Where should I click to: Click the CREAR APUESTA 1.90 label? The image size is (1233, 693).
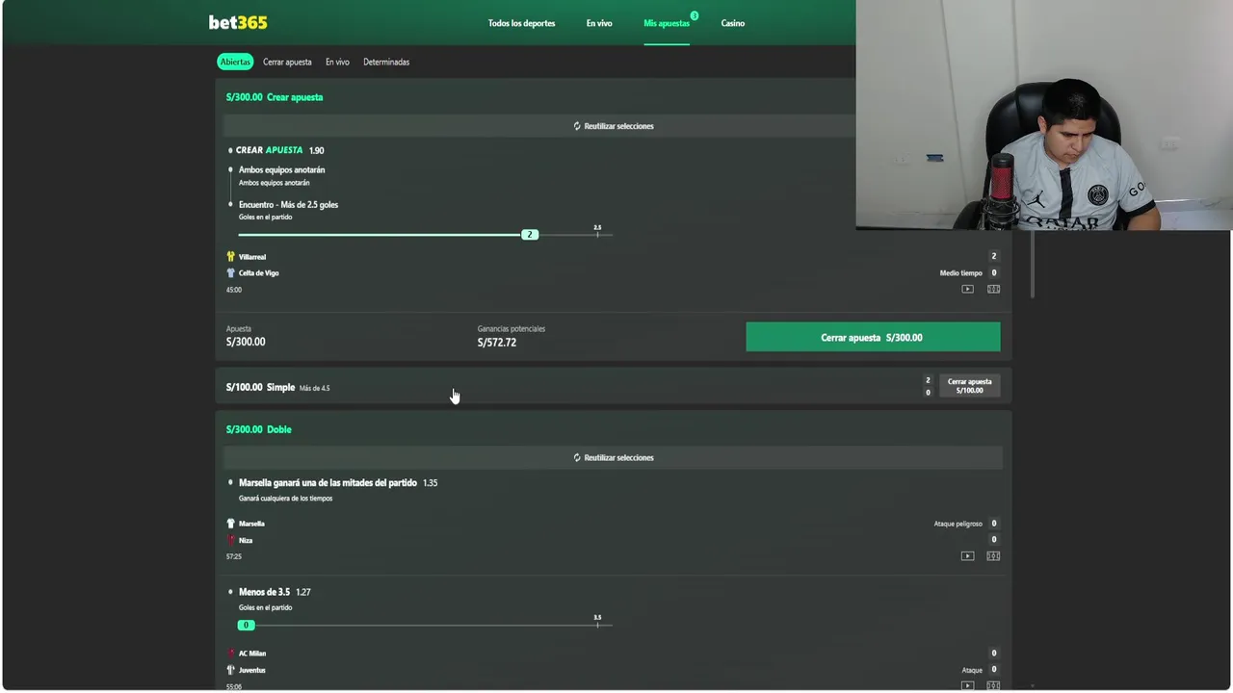(x=280, y=150)
